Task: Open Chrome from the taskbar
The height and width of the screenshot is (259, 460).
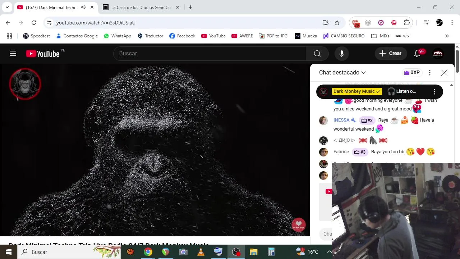Action: point(148,252)
